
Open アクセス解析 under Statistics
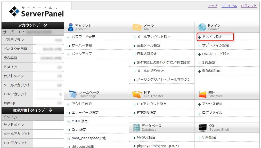[x=212, y=104]
